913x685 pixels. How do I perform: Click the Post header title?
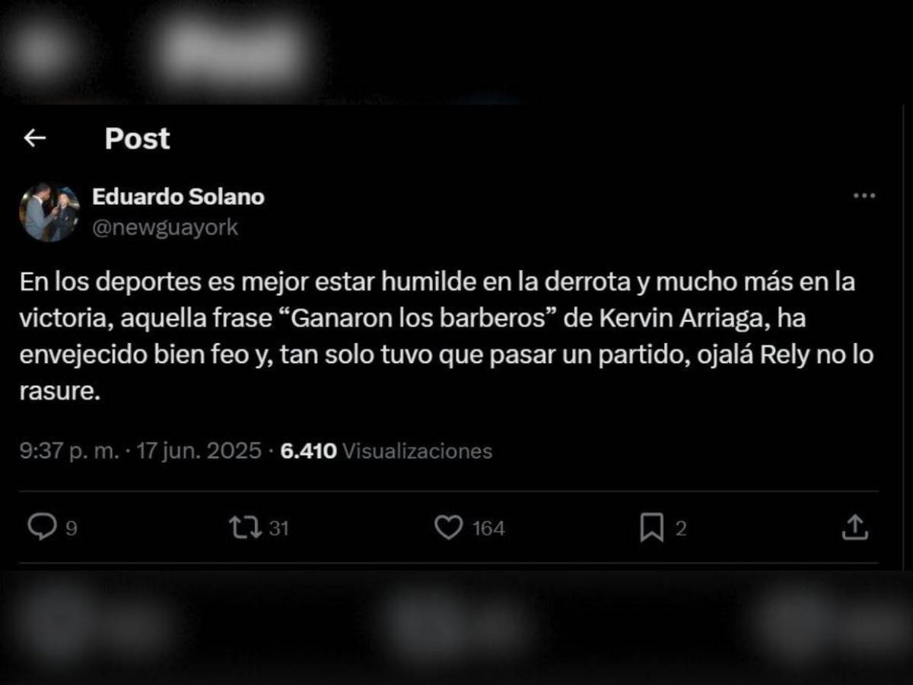(137, 139)
